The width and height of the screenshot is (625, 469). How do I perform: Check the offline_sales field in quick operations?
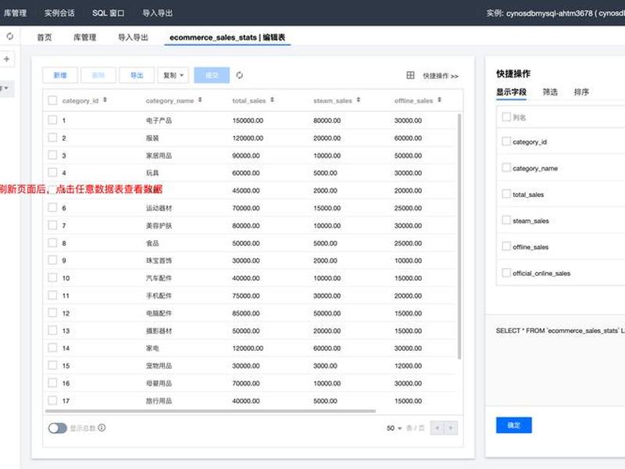506,246
